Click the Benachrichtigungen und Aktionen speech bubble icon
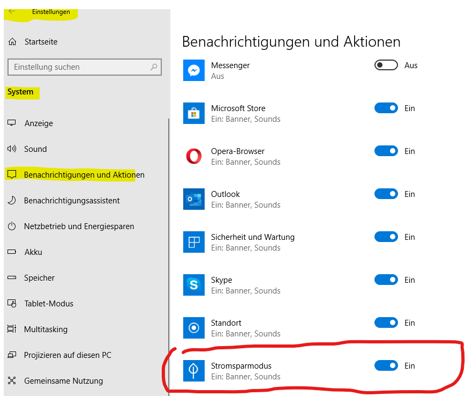The width and height of the screenshot is (465, 396). click(x=12, y=174)
